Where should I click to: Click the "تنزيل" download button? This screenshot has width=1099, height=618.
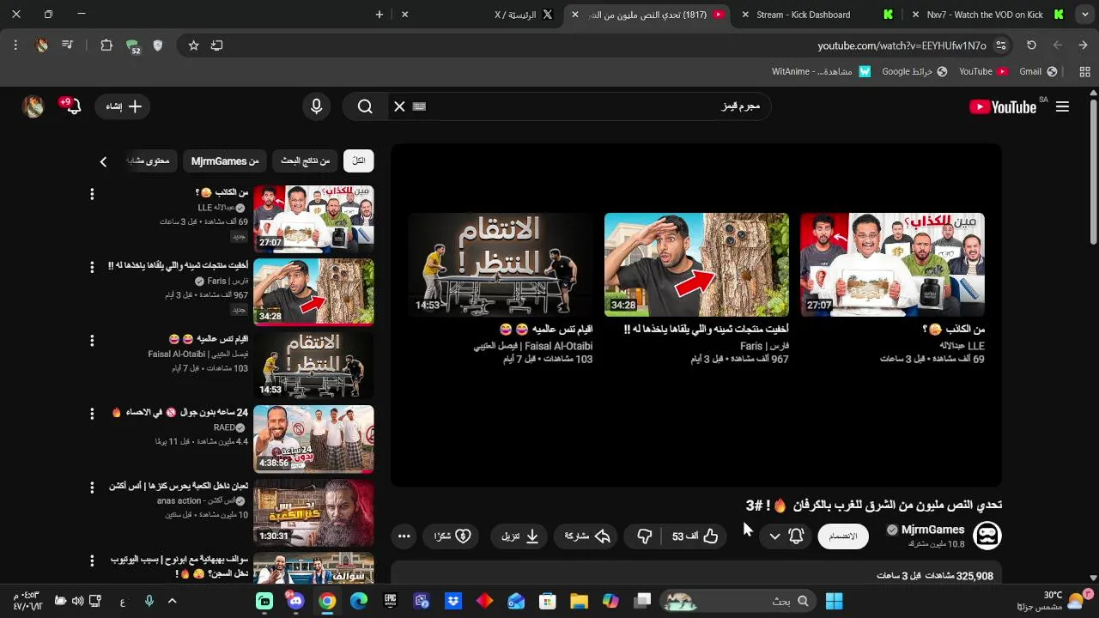point(520,536)
